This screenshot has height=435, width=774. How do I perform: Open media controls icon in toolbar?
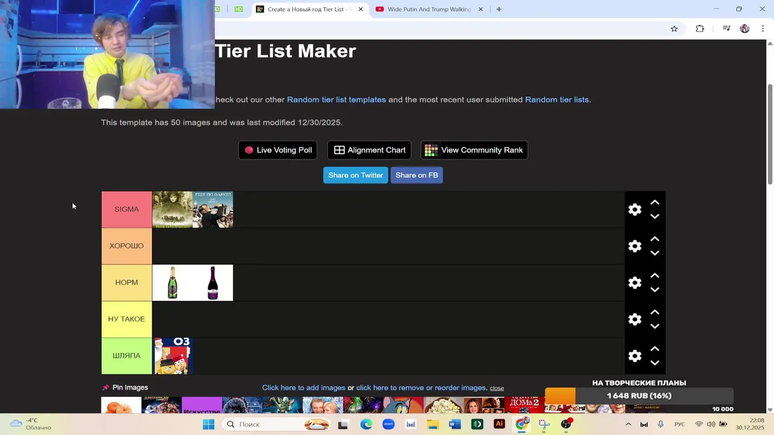click(726, 28)
